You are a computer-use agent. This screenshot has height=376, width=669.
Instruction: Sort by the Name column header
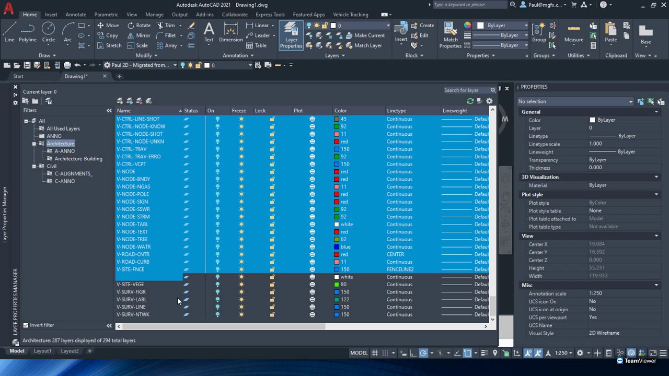pos(148,111)
